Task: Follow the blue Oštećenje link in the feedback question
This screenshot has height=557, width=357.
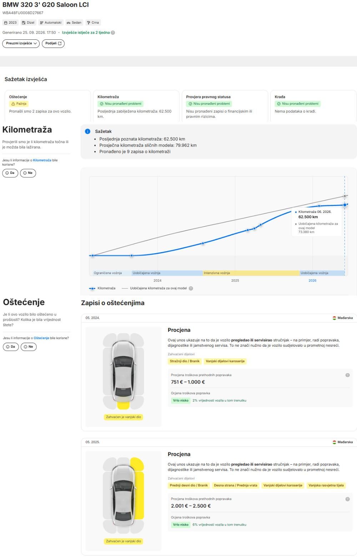Action: 41,338
